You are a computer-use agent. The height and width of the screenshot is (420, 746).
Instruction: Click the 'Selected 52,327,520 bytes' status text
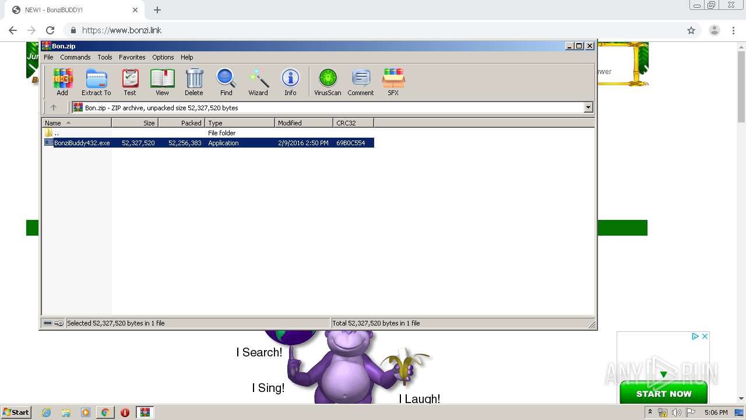(116, 323)
